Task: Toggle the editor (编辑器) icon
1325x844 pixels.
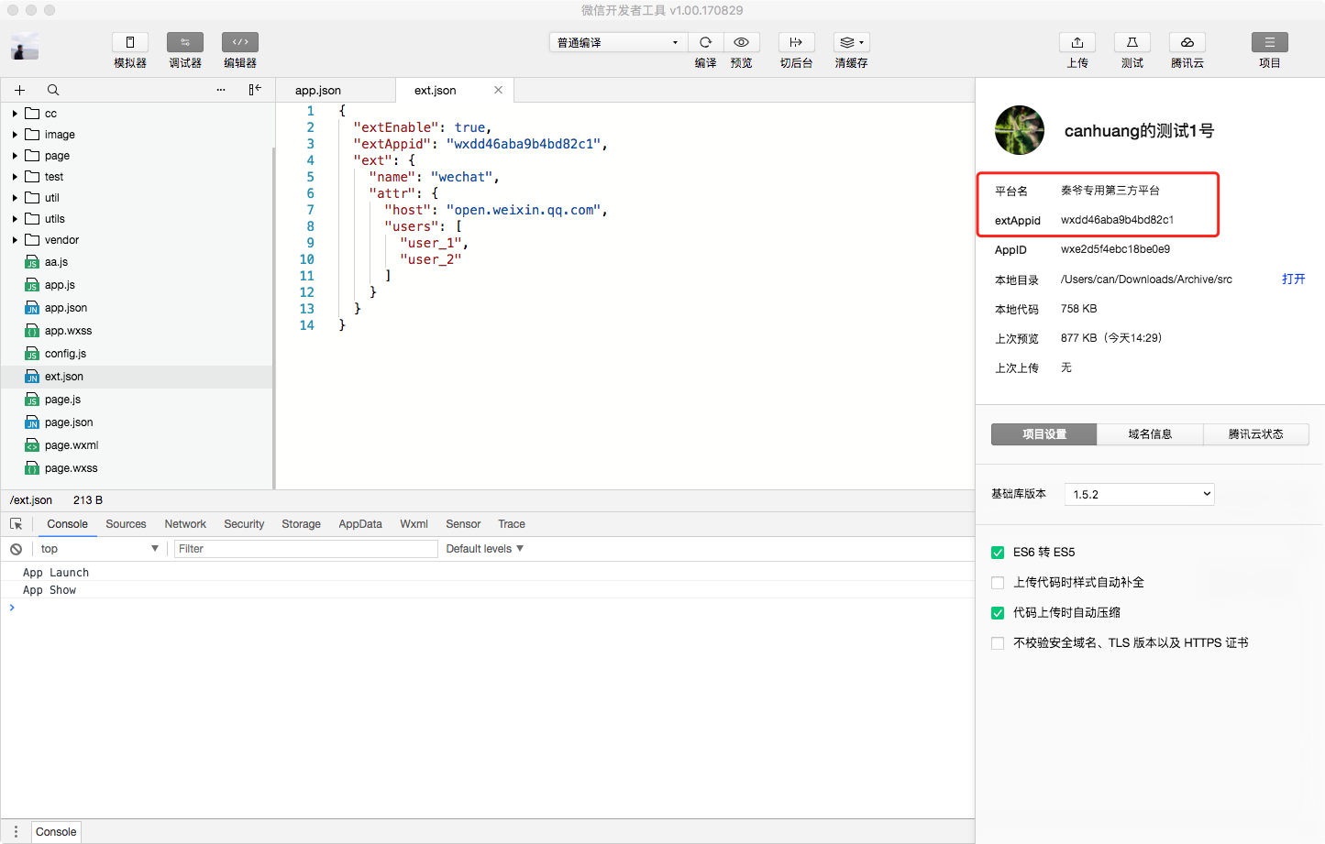Action: (x=240, y=42)
